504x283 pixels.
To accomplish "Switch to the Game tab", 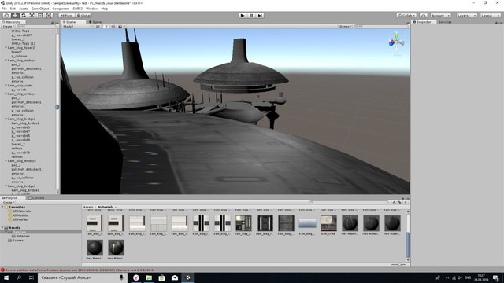I will (x=95, y=22).
